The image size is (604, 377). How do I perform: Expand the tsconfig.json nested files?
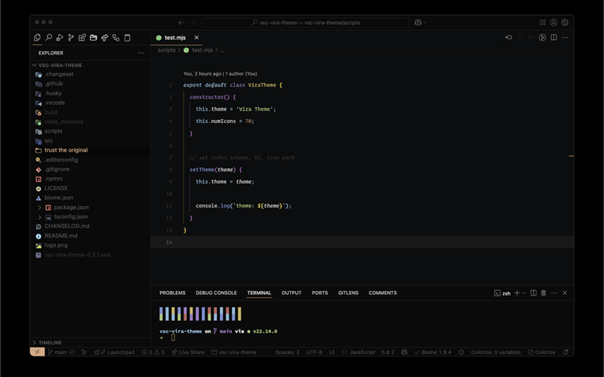39,217
